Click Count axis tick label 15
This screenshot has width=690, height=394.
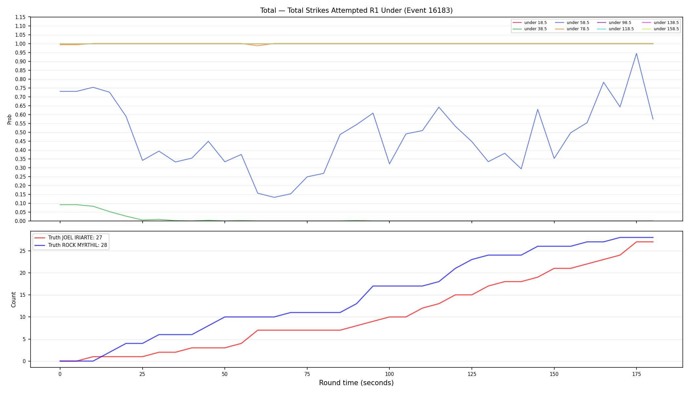(23, 295)
